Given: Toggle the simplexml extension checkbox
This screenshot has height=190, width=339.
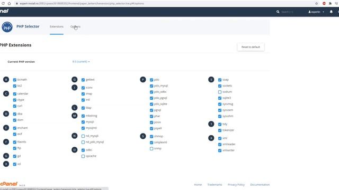Looking at the screenshot, I should pyautogui.click(x=151, y=142).
